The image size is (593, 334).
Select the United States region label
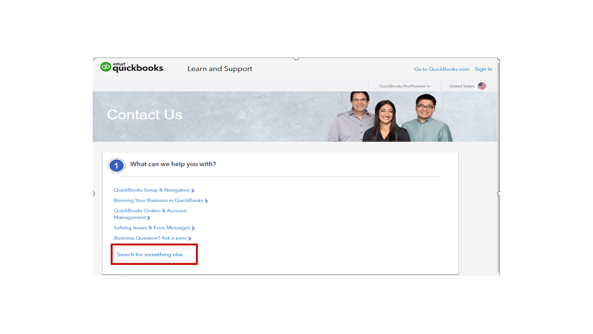coord(461,86)
